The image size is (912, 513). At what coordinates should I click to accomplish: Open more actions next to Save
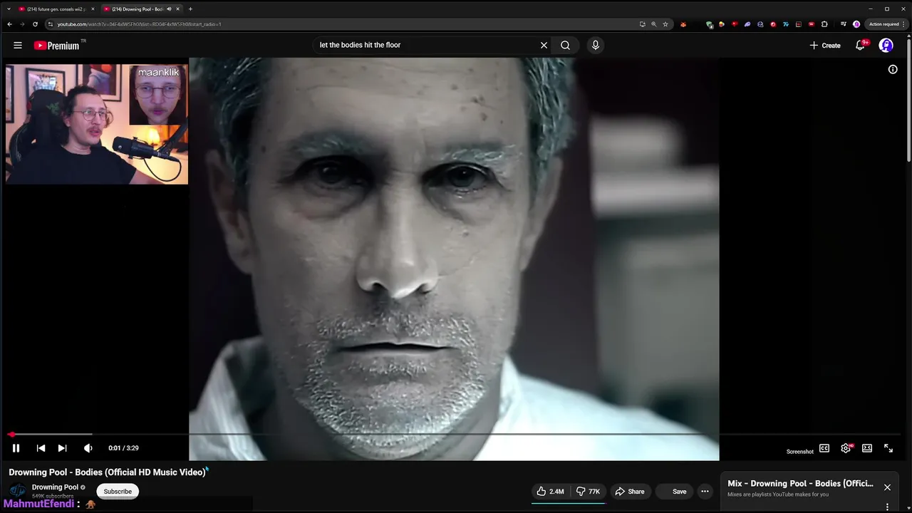click(705, 492)
